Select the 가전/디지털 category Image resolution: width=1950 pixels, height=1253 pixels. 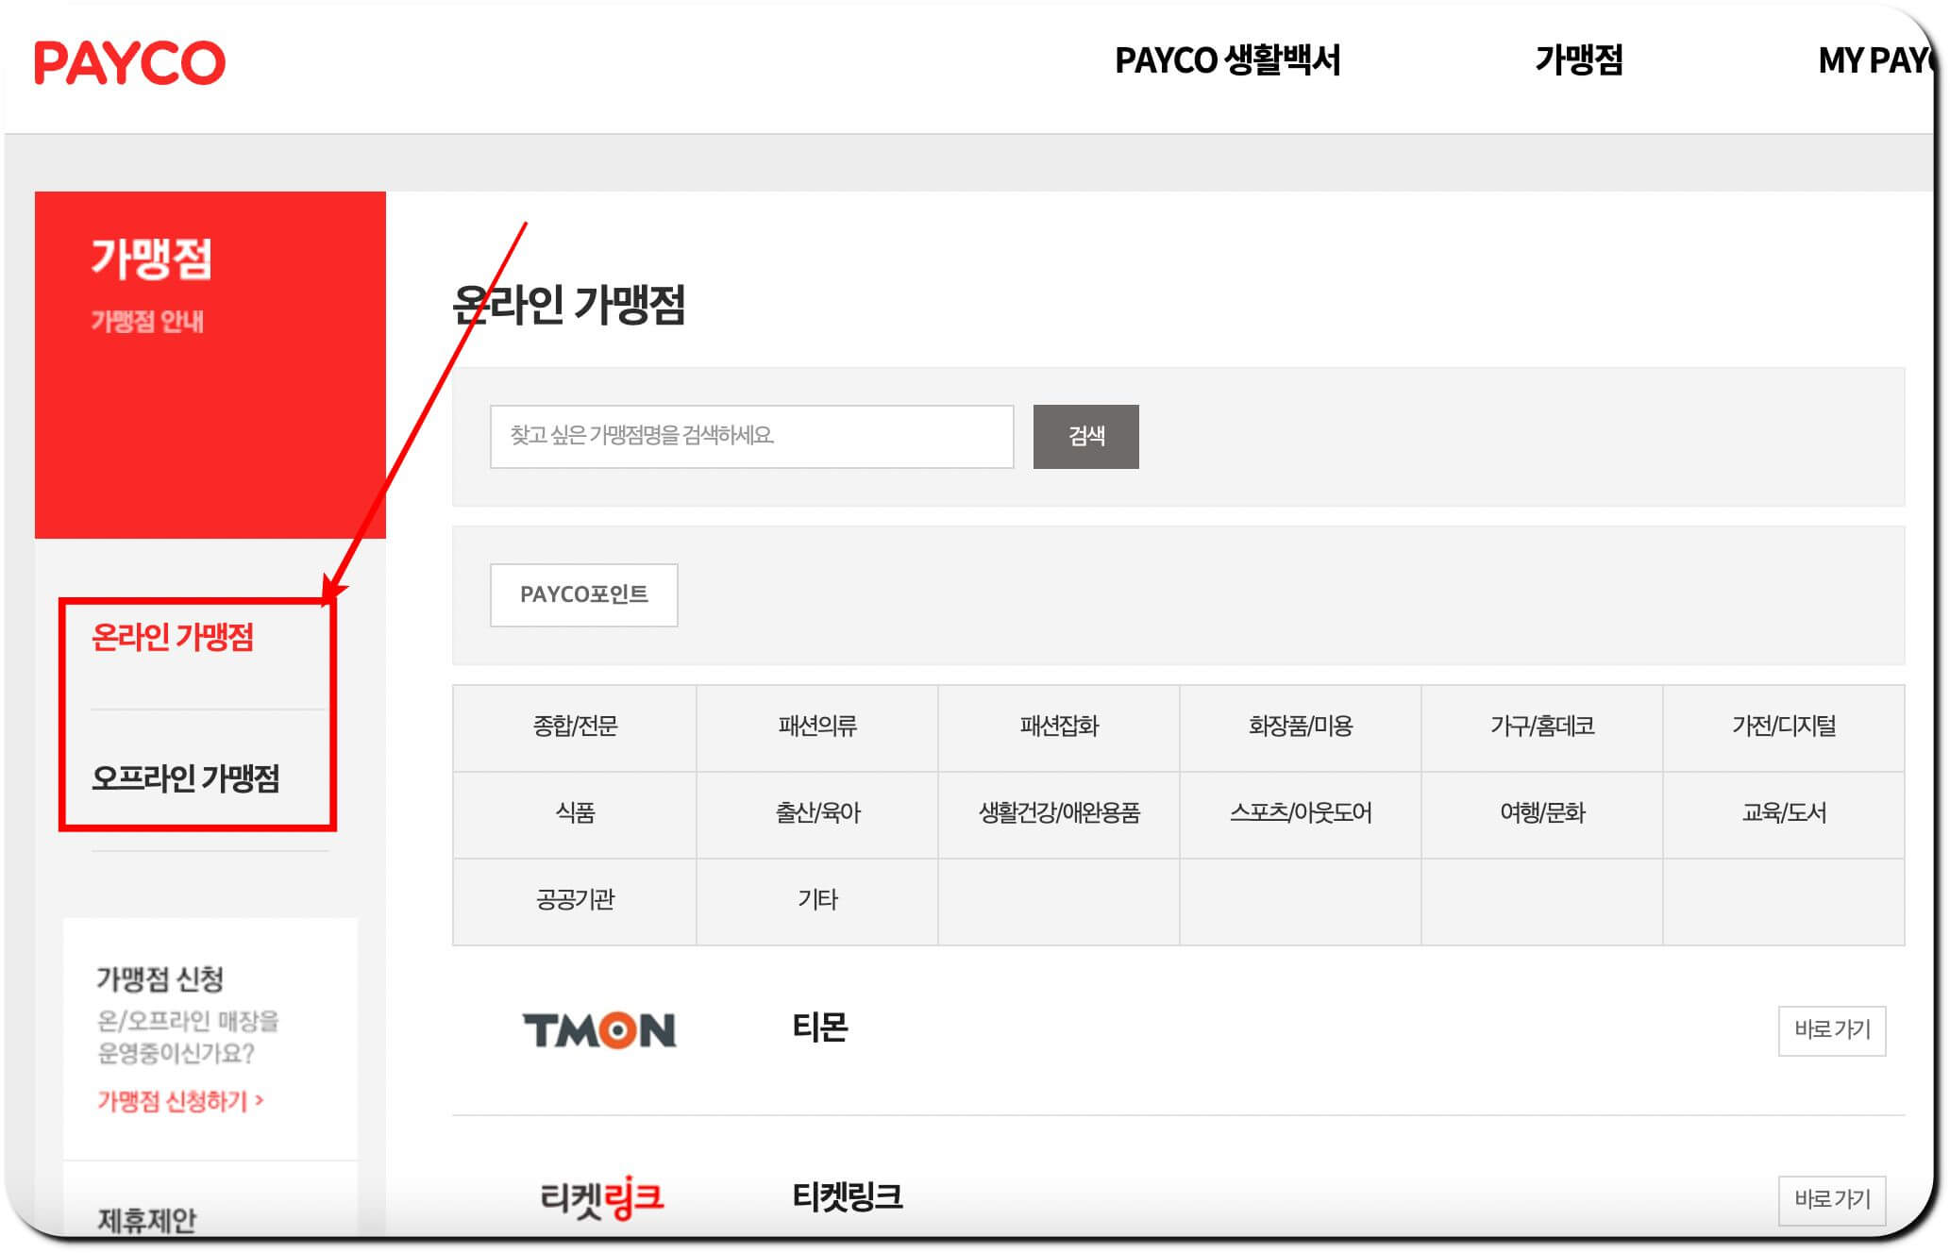[1784, 727]
